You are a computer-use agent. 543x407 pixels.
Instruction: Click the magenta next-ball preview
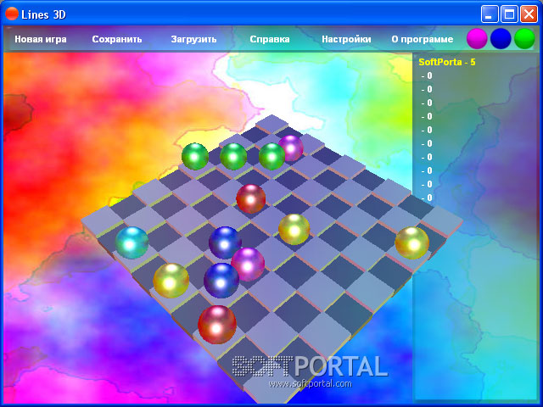(477, 38)
